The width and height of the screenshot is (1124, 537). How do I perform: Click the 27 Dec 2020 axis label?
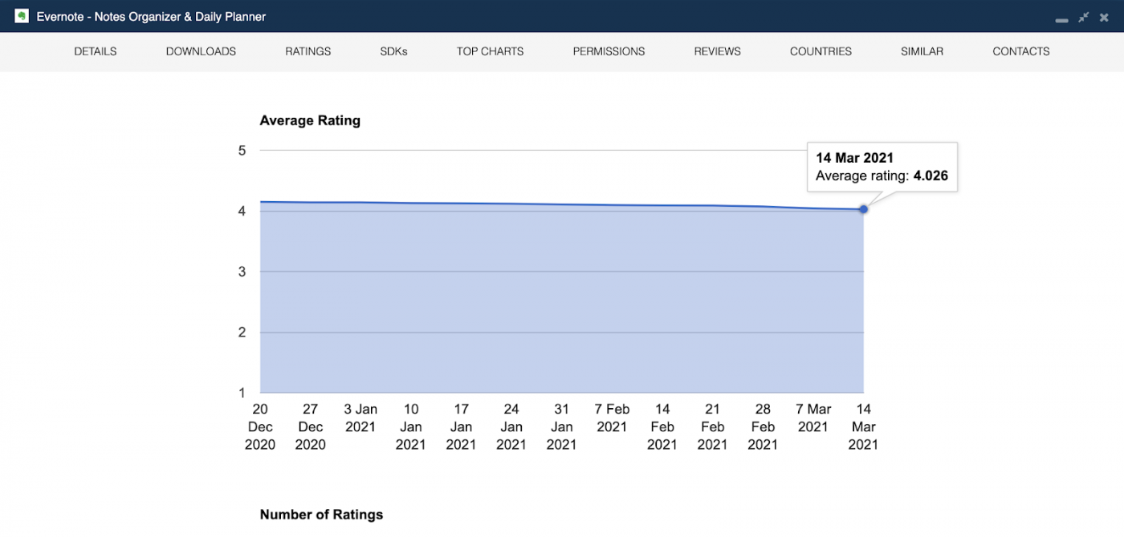[311, 427]
